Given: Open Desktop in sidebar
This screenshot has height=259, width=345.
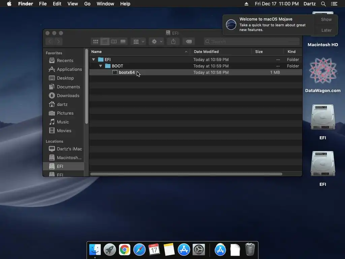Looking at the screenshot, I should click(x=64, y=78).
